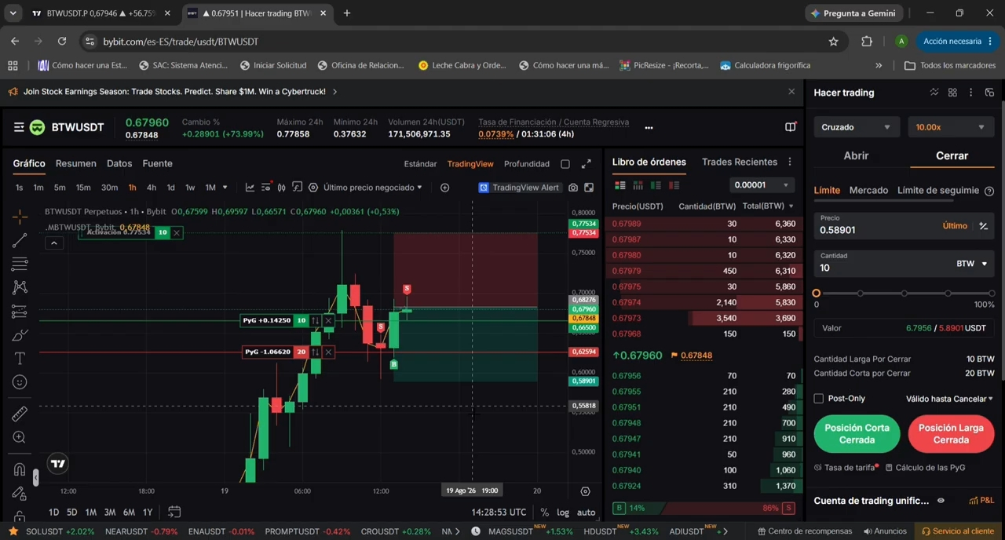Click the Precio input field

click(x=875, y=226)
